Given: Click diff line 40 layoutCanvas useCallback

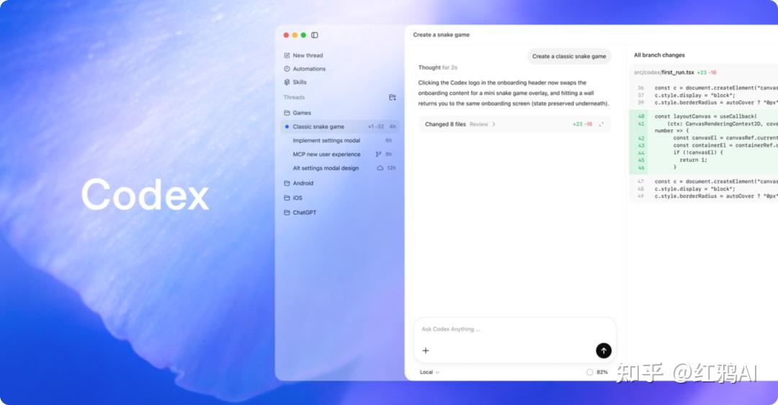Looking at the screenshot, I should tap(704, 117).
